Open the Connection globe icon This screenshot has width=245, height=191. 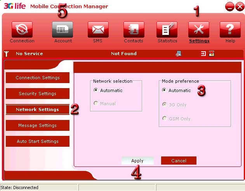pyautogui.click(x=22, y=30)
